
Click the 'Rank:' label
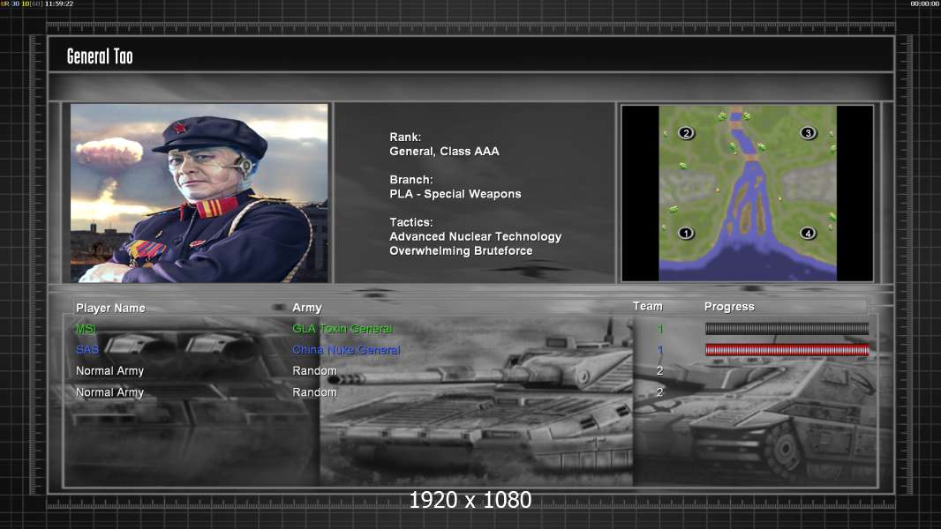coord(405,138)
